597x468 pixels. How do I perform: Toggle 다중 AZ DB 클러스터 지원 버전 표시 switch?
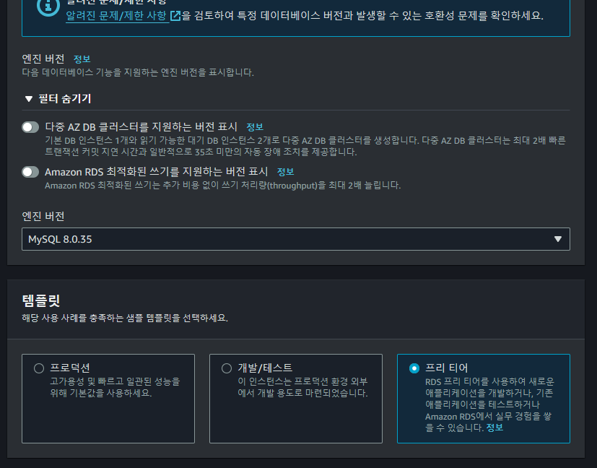30,127
